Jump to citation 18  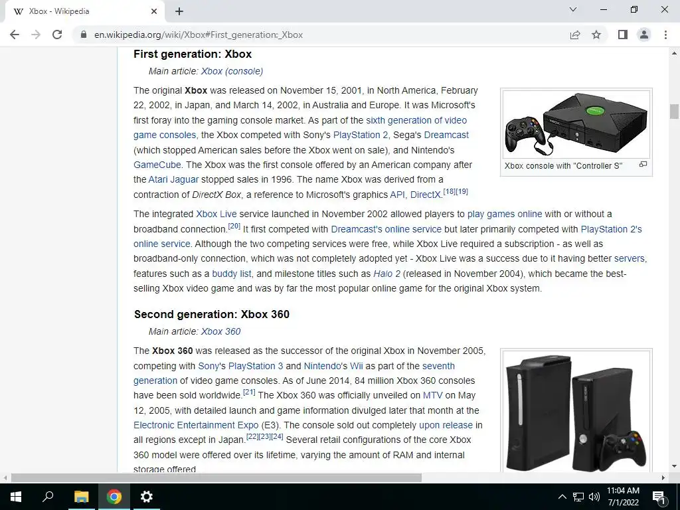point(450,191)
